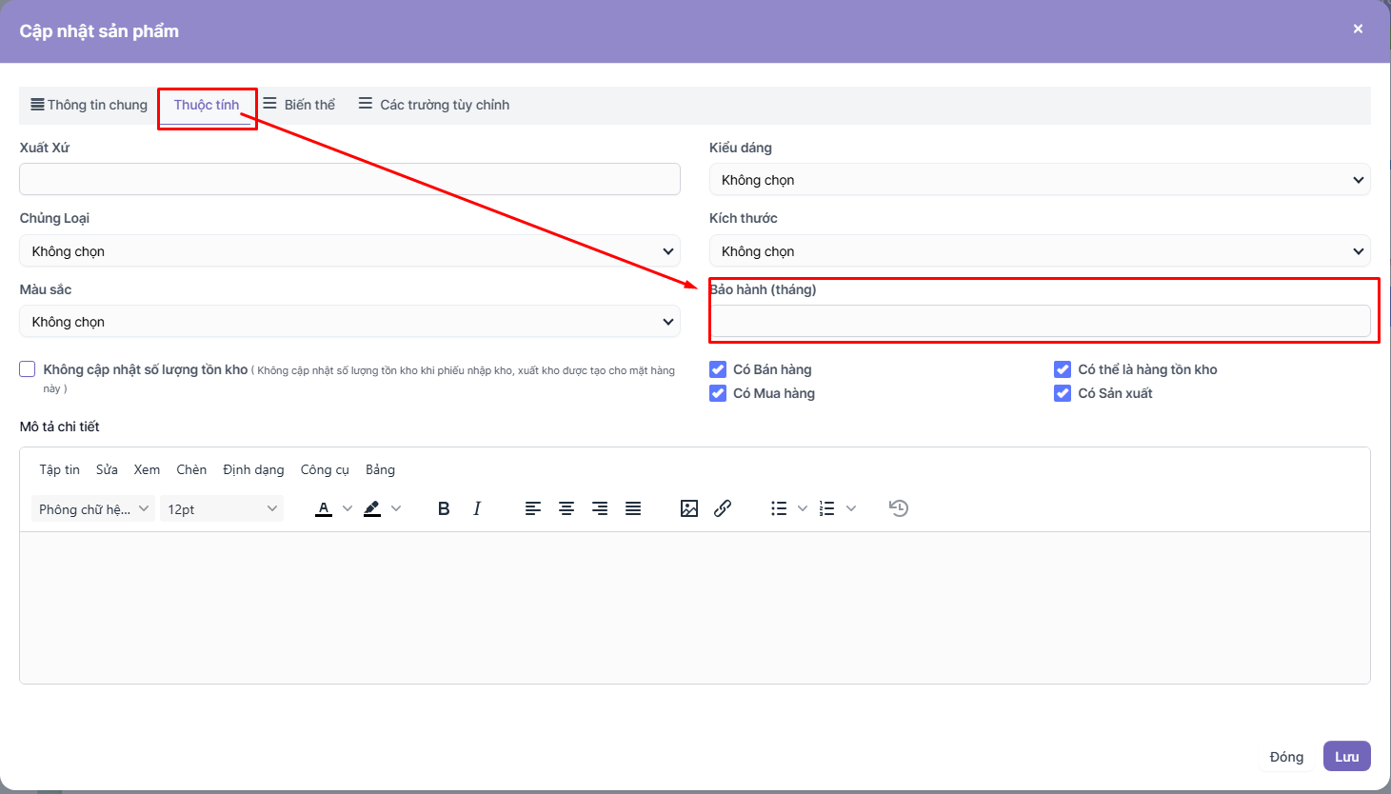
Task: Insert a bulleted list
Action: (779, 508)
